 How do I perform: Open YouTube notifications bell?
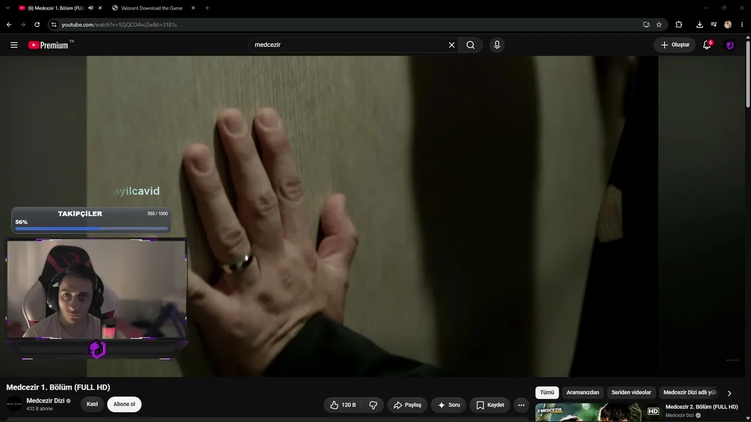707,45
